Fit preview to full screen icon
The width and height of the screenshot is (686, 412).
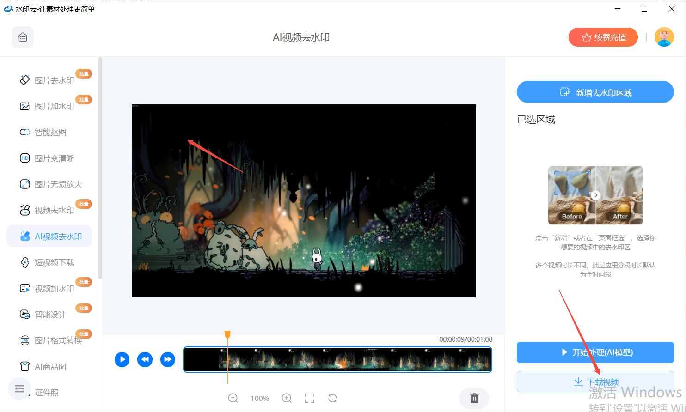pos(310,398)
